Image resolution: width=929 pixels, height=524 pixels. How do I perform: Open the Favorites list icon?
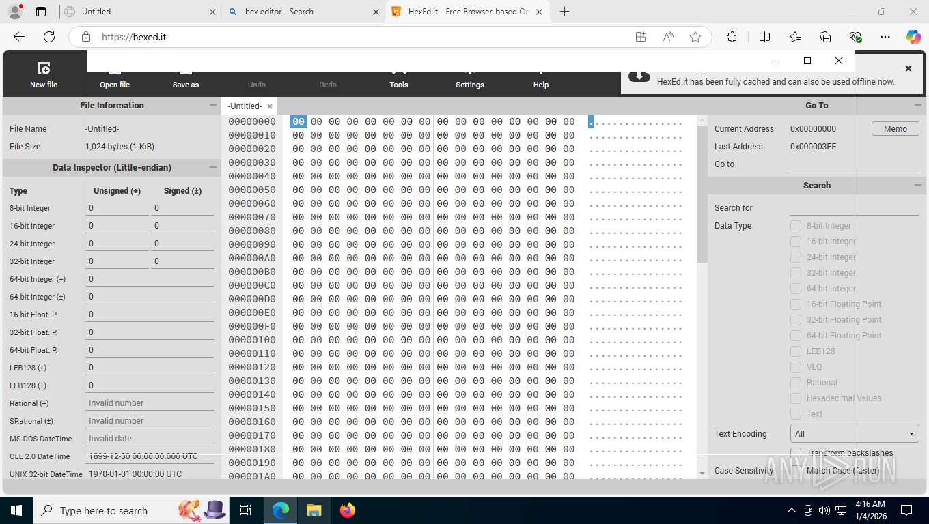pos(795,37)
